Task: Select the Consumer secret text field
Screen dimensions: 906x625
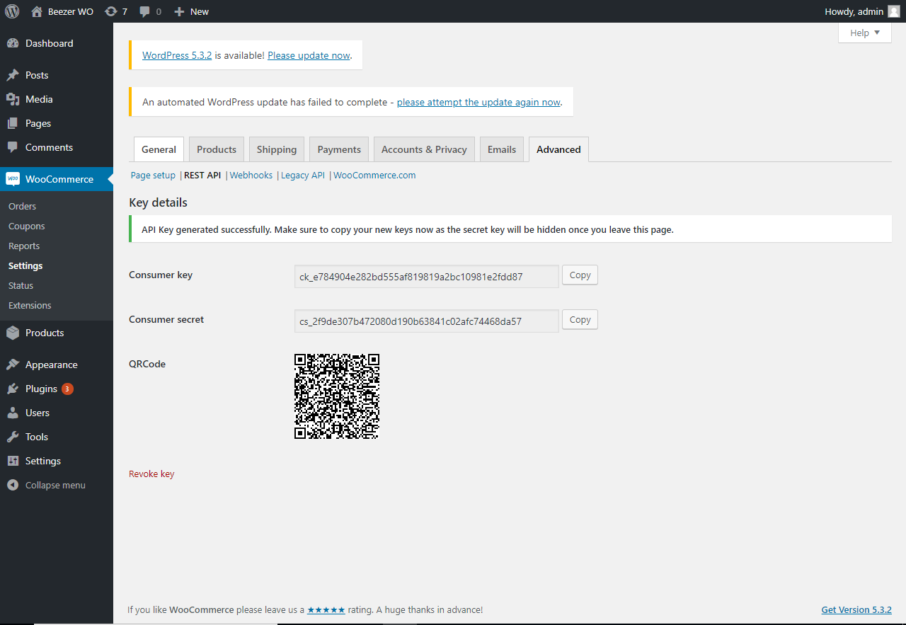Action: [426, 321]
